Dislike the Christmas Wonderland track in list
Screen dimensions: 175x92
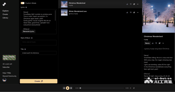[x=130, y=4]
